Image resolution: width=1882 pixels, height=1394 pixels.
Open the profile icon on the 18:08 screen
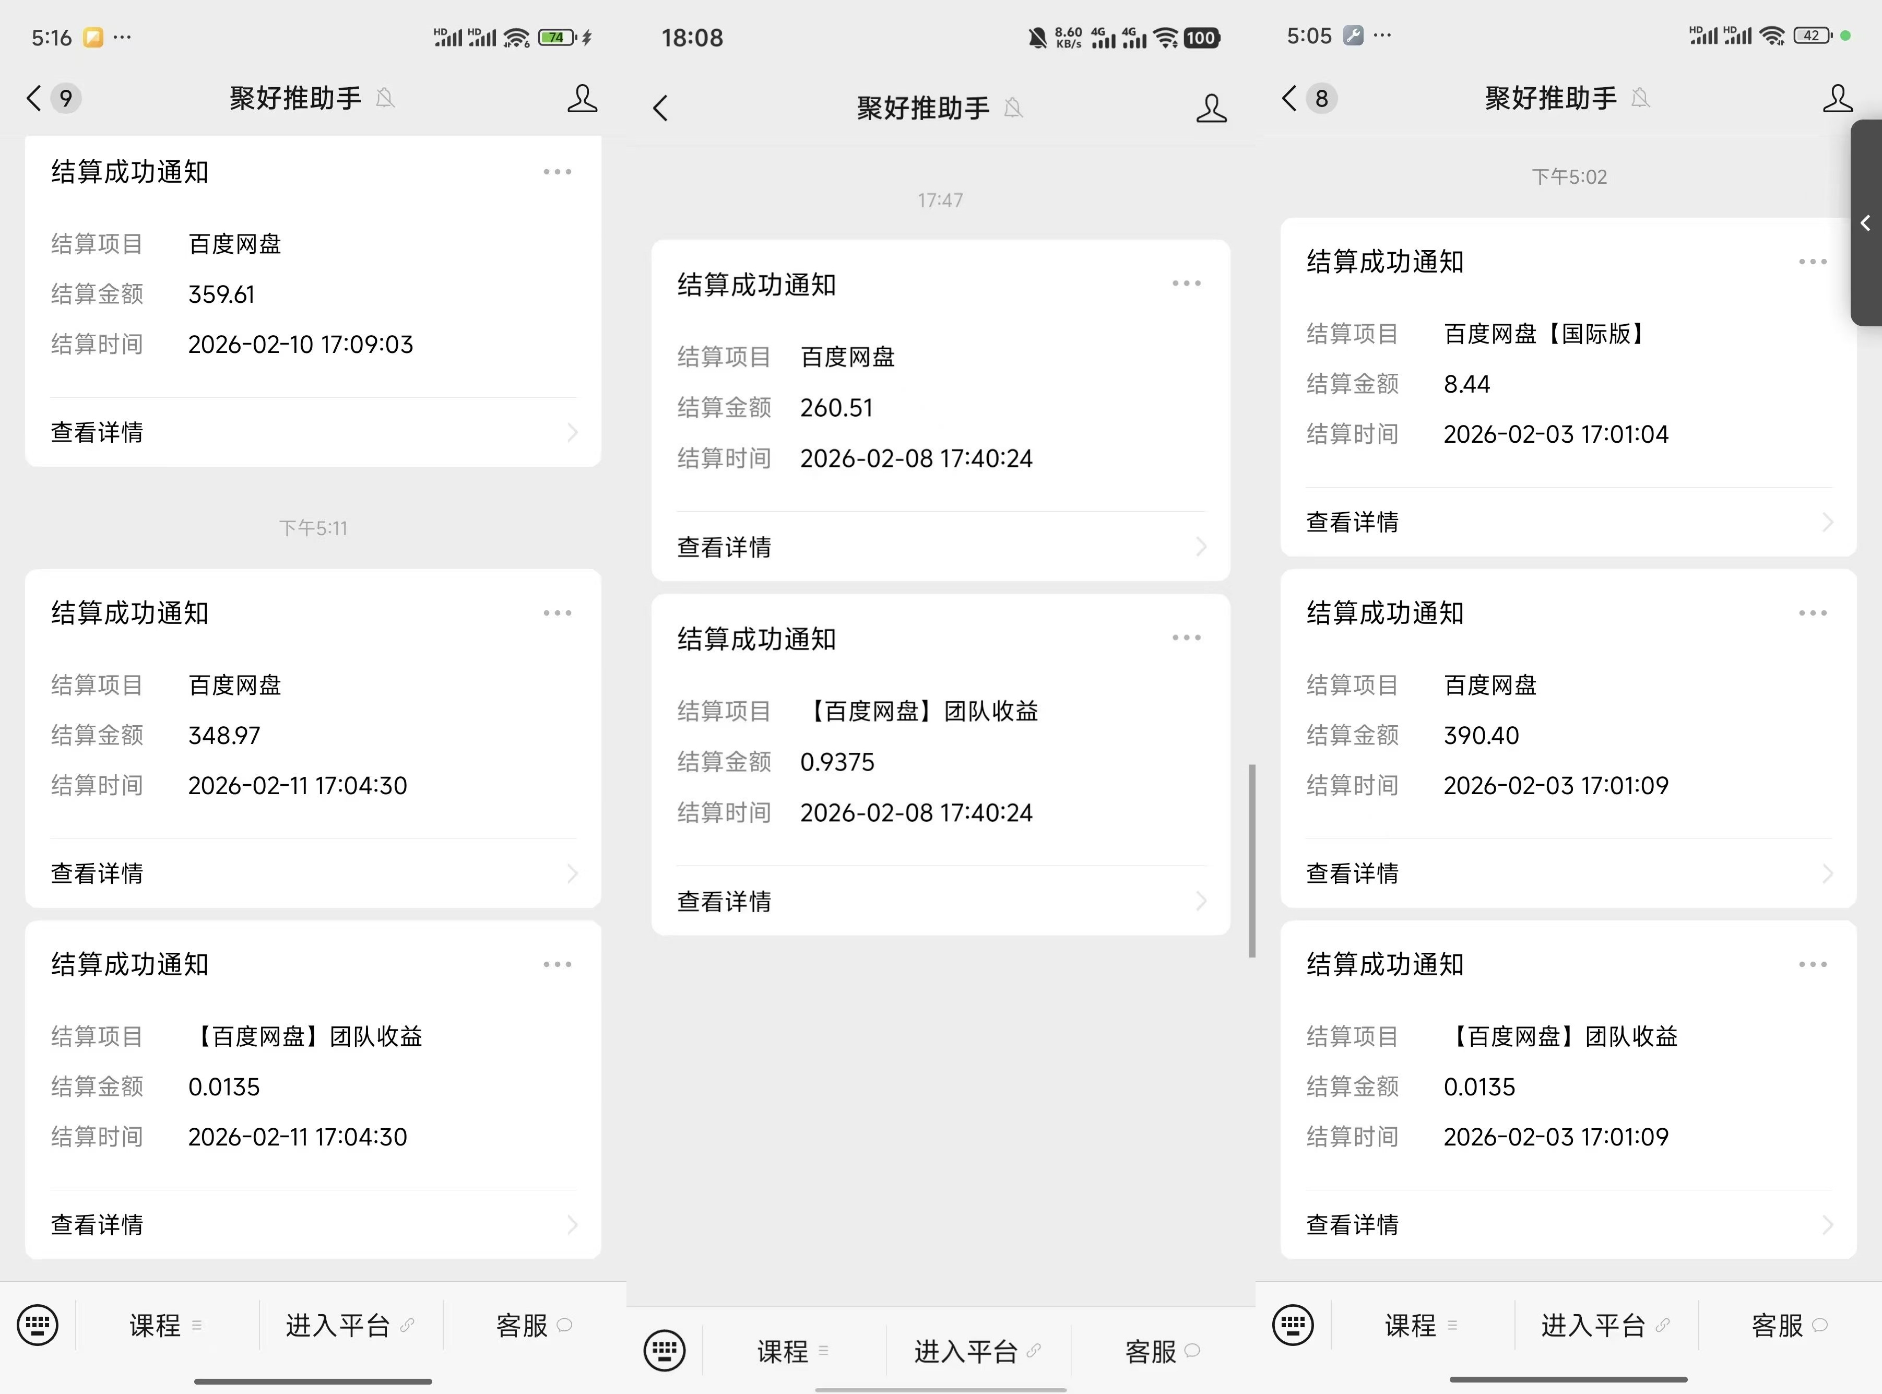pyautogui.click(x=1211, y=108)
